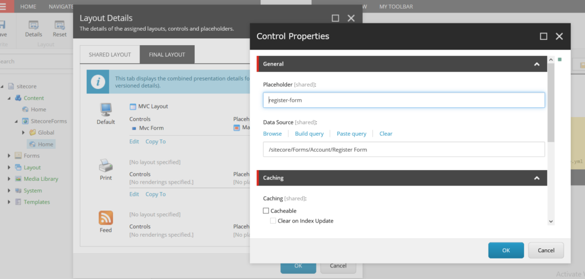Screen dimensions: 585x279
Task: Click Edit under Print device
Action: (134, 194)
